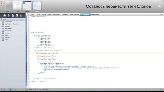
Task: Expand the Applications (Parallels) folder
Action: coord(1,24)
